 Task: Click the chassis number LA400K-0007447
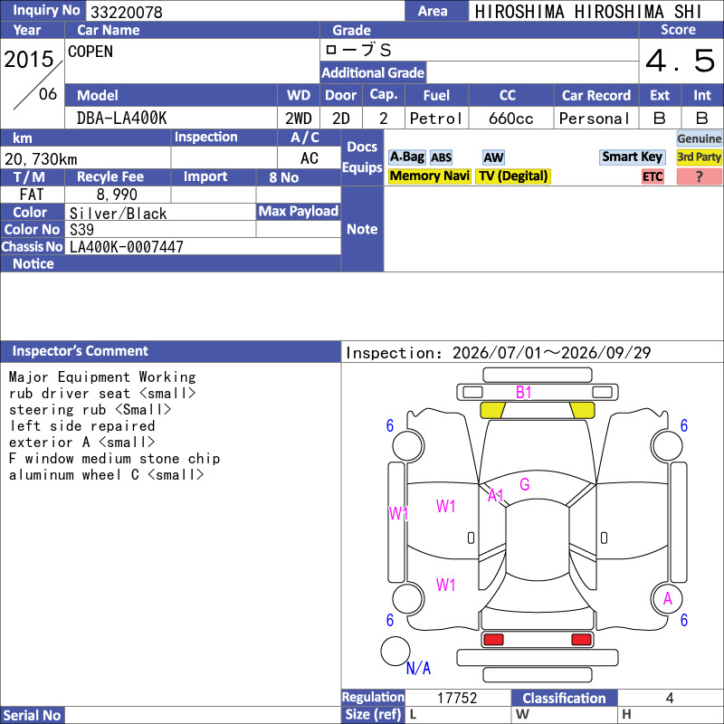point(126,247)
